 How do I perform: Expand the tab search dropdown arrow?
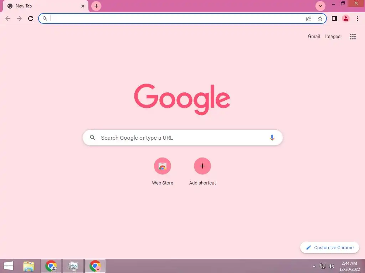point(320,6)
